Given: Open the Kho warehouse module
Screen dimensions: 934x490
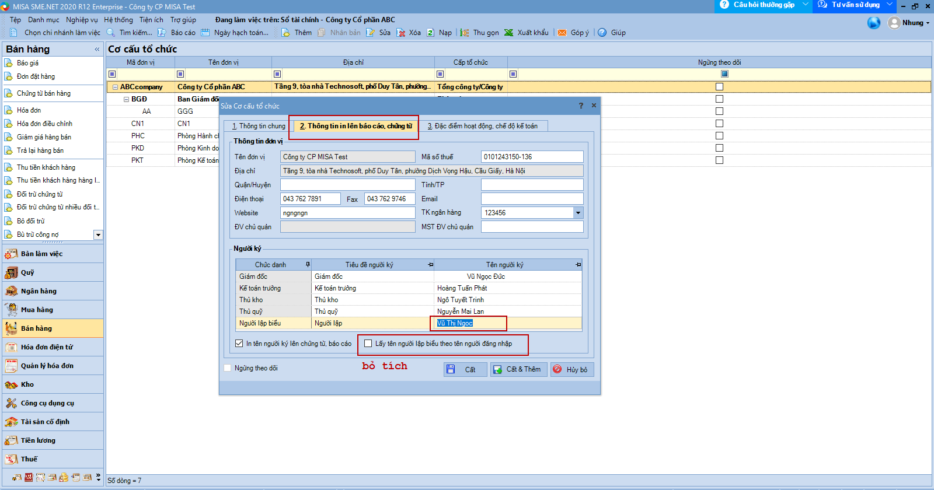Looking at the screenshot, I should coord(53,384).
